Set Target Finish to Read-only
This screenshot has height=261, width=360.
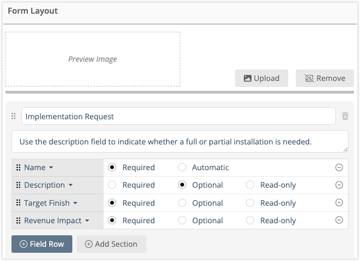click(x=250, y=203)
